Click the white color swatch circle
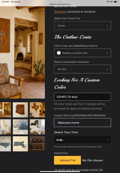 [59, 53]
